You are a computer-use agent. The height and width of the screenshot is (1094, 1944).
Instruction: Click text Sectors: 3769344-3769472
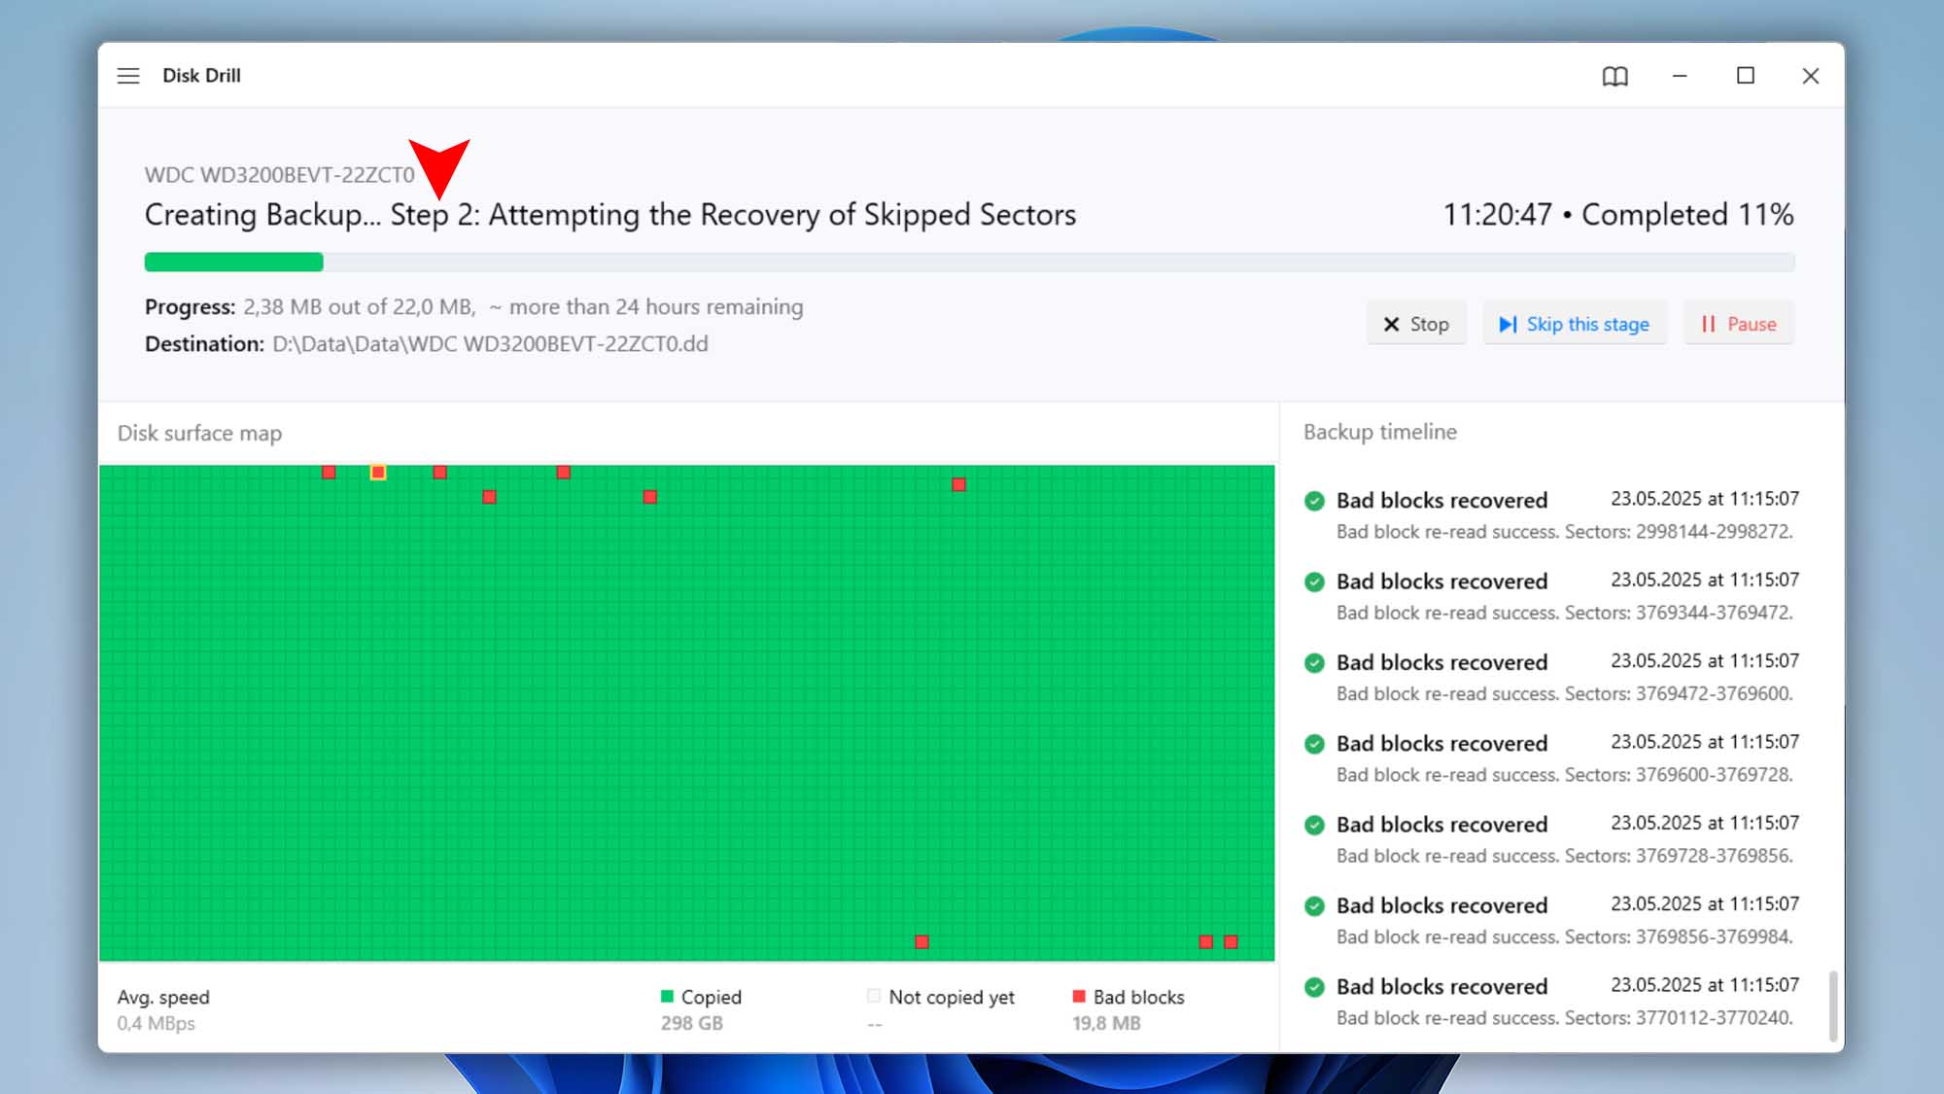1679,613
